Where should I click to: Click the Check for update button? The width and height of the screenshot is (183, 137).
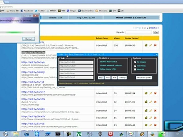coord(144,78)
